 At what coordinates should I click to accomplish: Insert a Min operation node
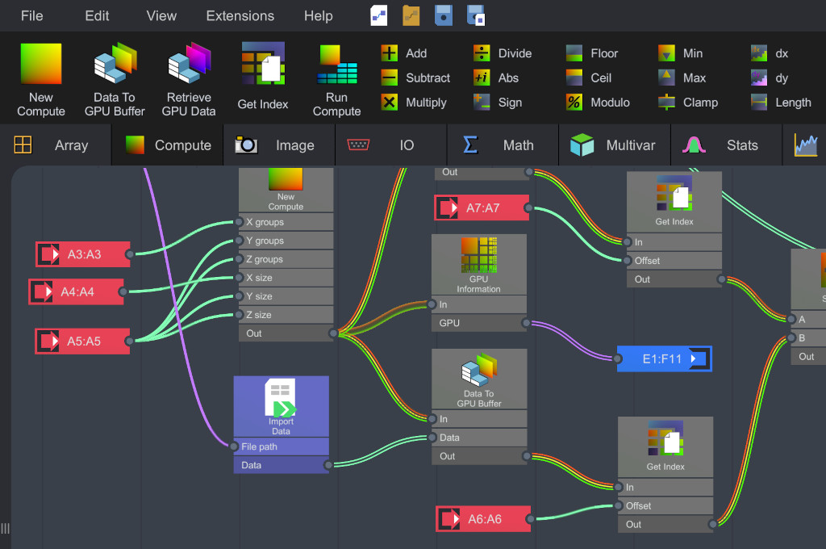(x=681, y=53)
